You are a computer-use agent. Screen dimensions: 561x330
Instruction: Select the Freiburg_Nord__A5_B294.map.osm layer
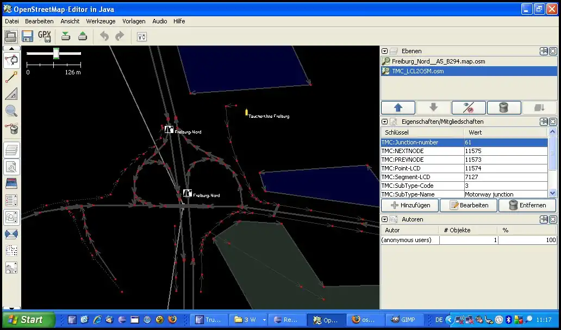tap(438, 61)
